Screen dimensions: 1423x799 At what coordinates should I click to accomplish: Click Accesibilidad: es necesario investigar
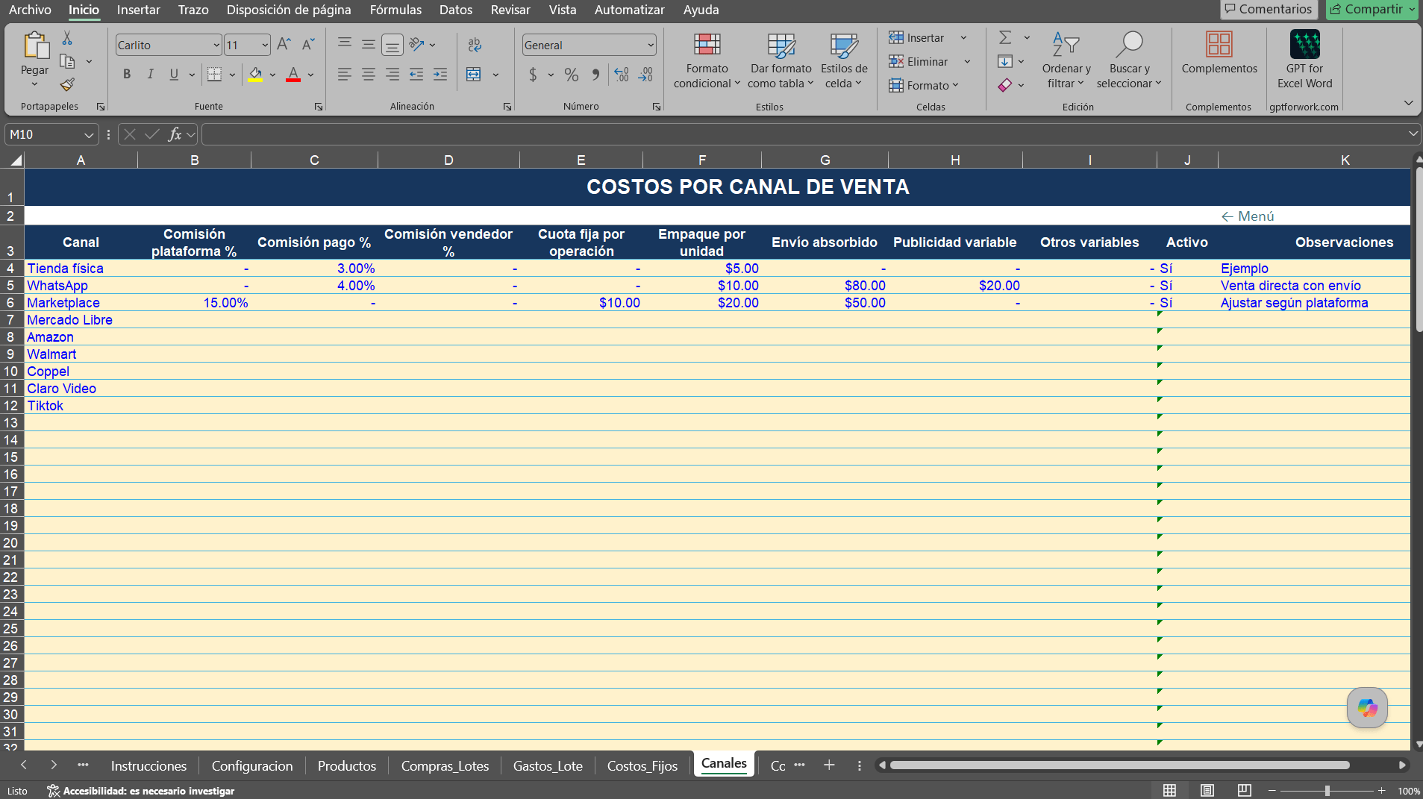pyautogui.click(x=141, y=791)
